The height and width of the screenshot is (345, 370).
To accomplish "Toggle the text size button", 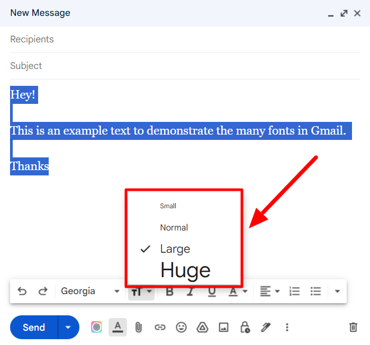I will tap(141, 292).
